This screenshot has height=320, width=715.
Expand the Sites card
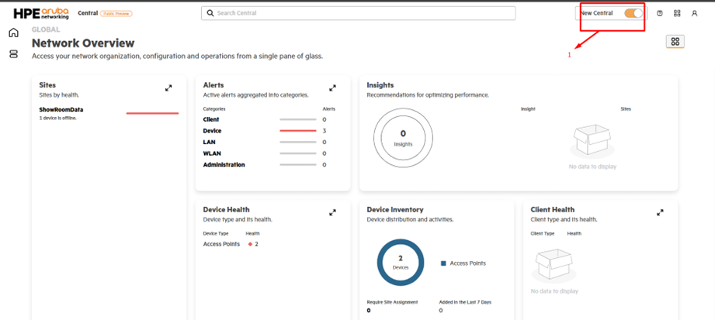coord(168,88)
